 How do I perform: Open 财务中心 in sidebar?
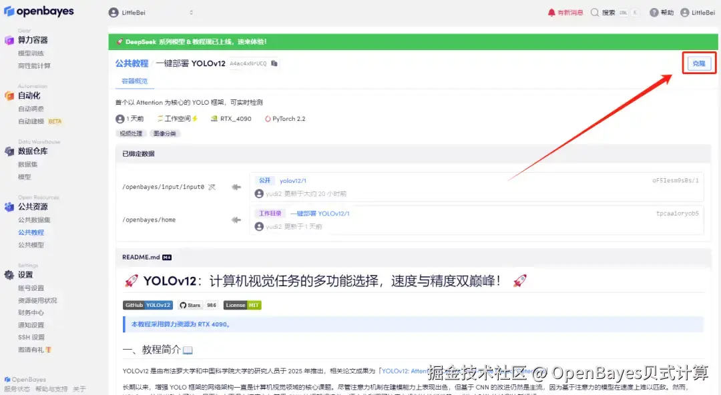31,313
